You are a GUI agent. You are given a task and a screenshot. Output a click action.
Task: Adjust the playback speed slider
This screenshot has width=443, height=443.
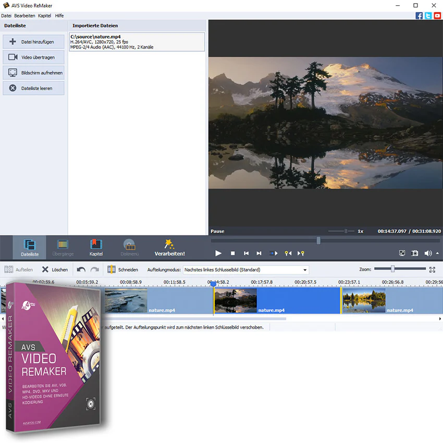pos(346,231)
